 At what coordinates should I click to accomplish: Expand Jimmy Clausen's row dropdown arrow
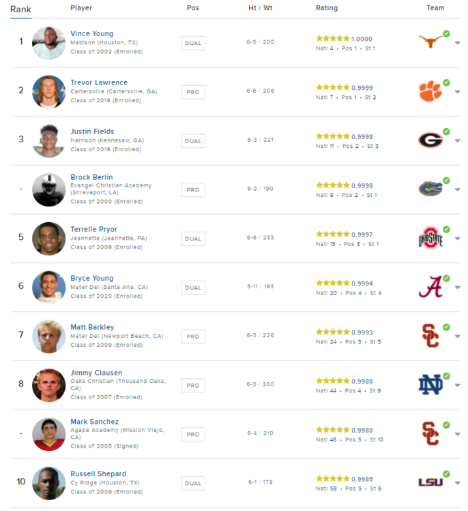458,385
